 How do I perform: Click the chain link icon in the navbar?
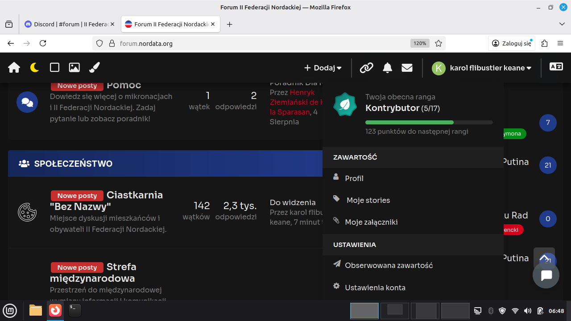(x=366, y=68)
